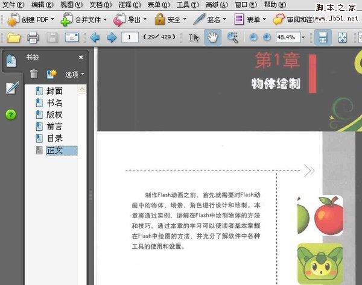The width and height of the screenshot is (362, 285).
Task: Select the 书名 bookmark
Action: (x=54, y=102)
